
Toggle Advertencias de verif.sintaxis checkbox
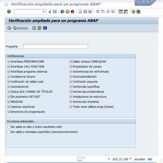(x=71, y=72)
